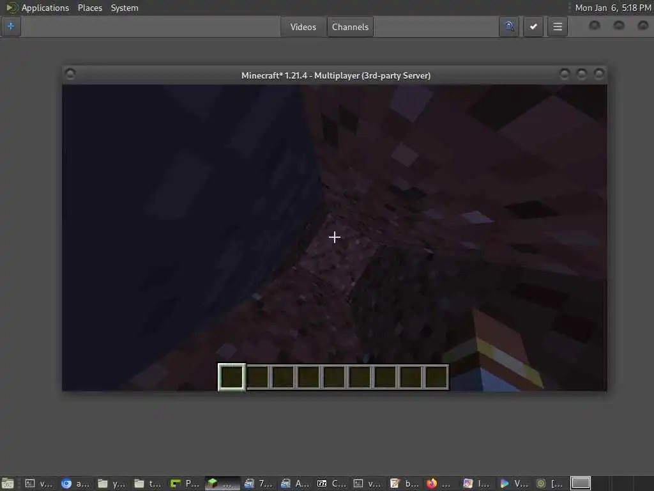Click the clock showing Mon Jan 6
The image size is (654, 491).
click(x=612, y=8)
